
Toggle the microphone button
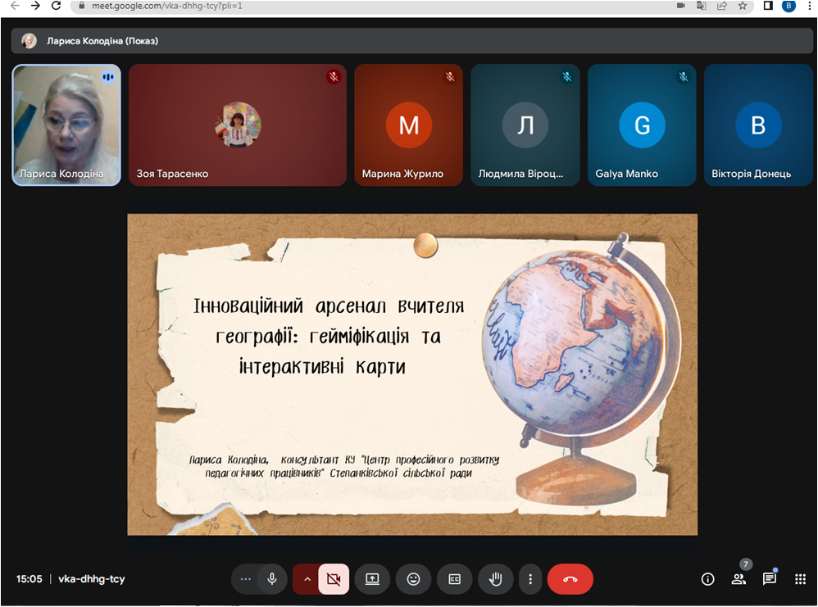[x=272, y=579]
